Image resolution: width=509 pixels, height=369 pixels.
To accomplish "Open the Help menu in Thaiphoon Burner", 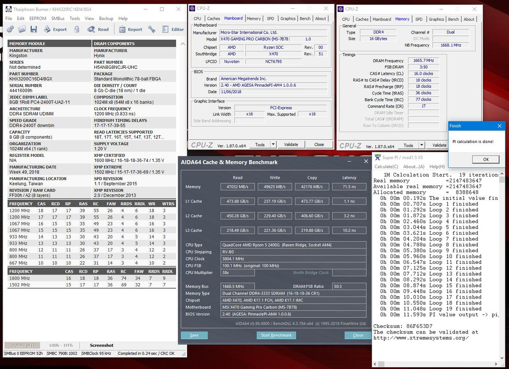I will (123, 18).
